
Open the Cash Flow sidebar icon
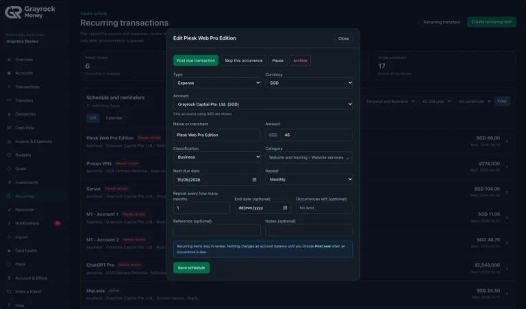point(9,128)
